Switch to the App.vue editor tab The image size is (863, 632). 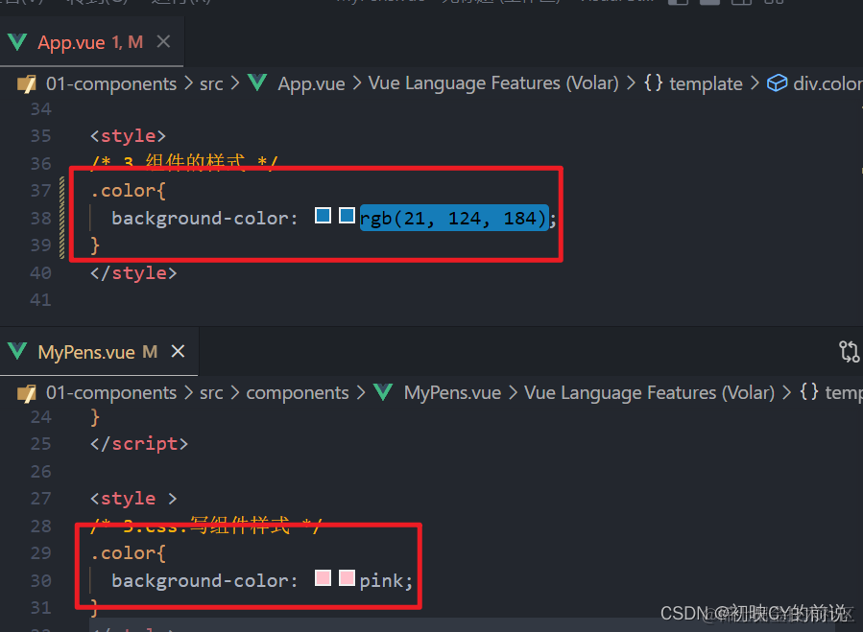point(91,42)
